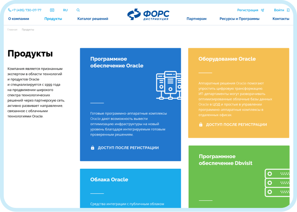Click the servers illustration in the blue Oracle card
Image resolution: width=297 pixels, height=212 pixels.
click(168, 85)
